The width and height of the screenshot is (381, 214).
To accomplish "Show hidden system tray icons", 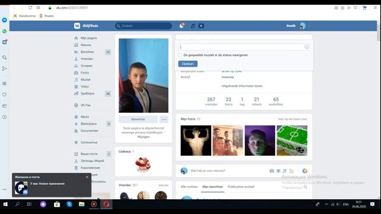I will pos(326,204).
